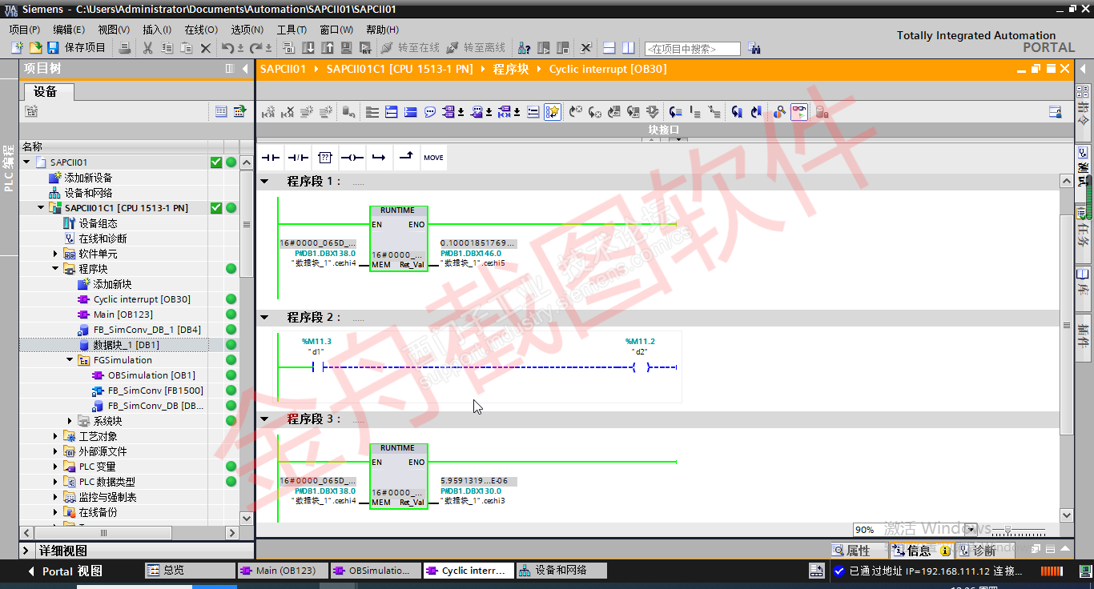Close the branch in the ladder network
The height and width of the screenshot is (589, 1094).
click(x=407, y=158)
